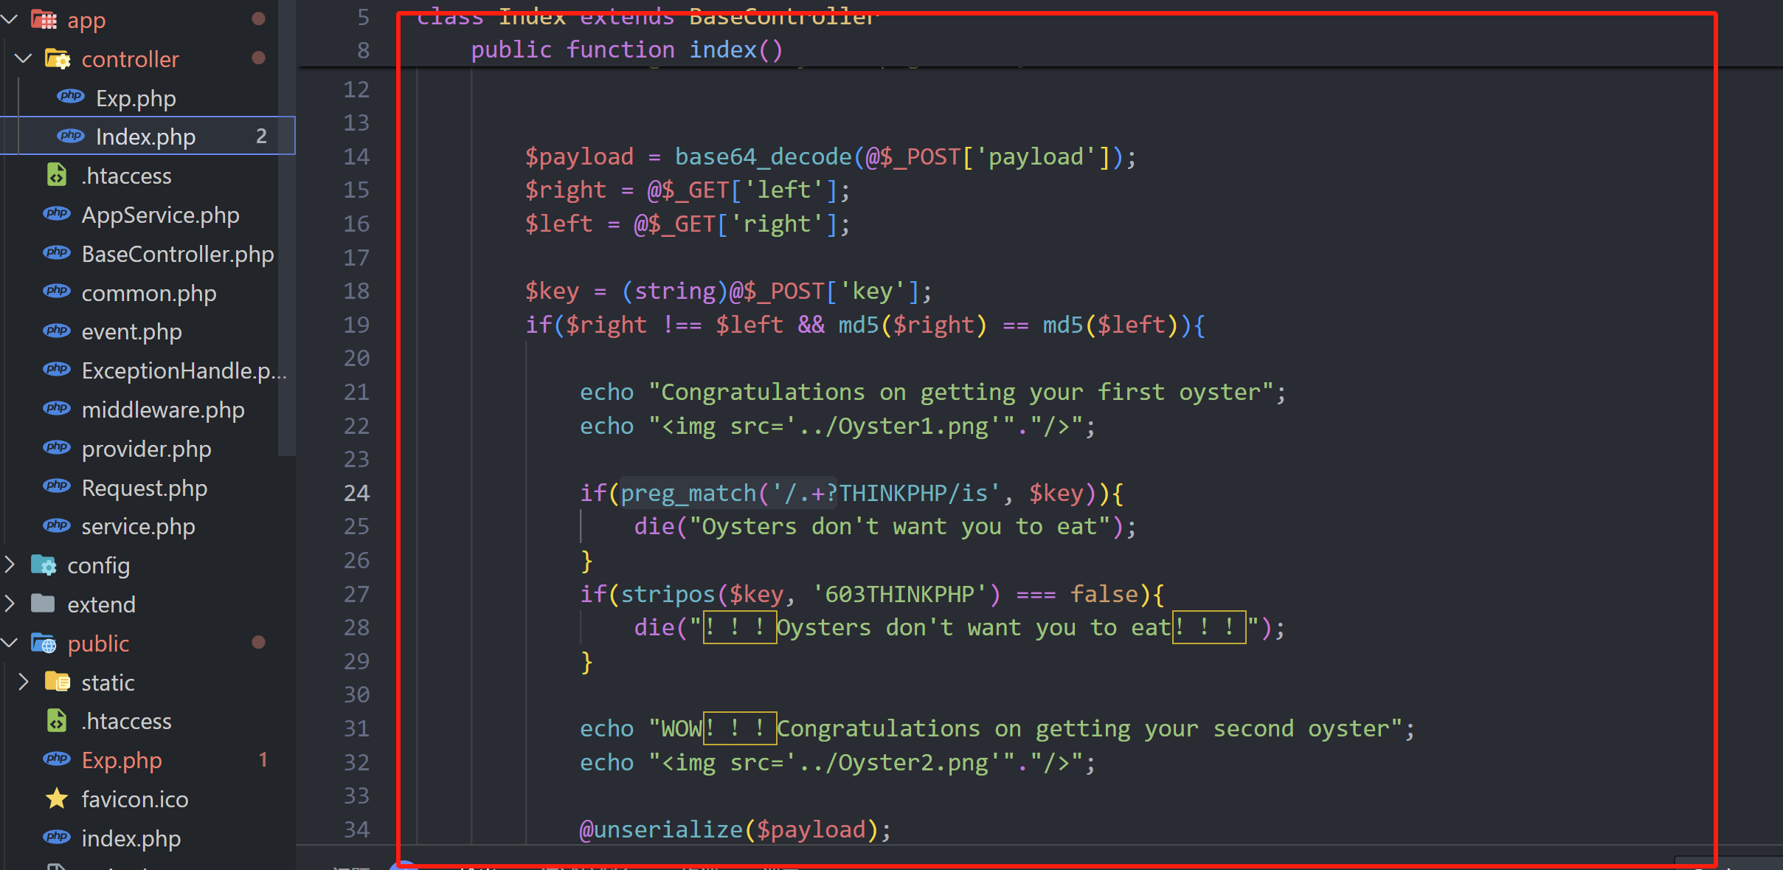Click sticky scroll line 'public function index()'

627,49
